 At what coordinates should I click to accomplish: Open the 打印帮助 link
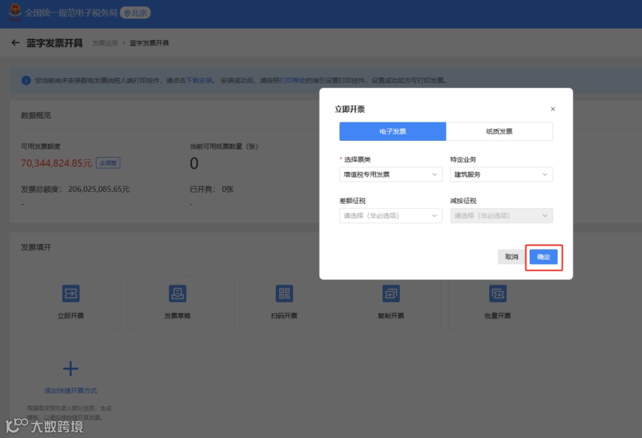pyautogui.click(x=292, y=80)
